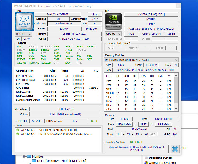Click the Coffee Lake-S codename field
The image size is (198, 164).
tap(64, 23)
